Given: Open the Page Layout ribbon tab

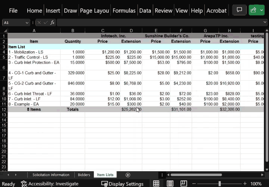Looking at the screenshot, I should point(95,10).
